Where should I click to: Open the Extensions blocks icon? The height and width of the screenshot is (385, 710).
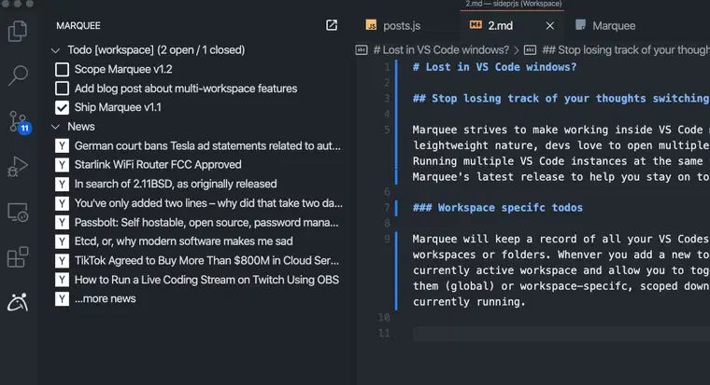pos(18,256)
